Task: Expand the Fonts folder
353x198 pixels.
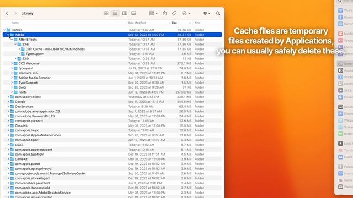Action: point(12,92)
